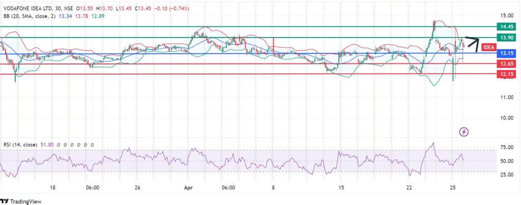The width and height of the screenshot is (521, 205).
Task: Click the low price value L13.45
Action: (123, 9)
